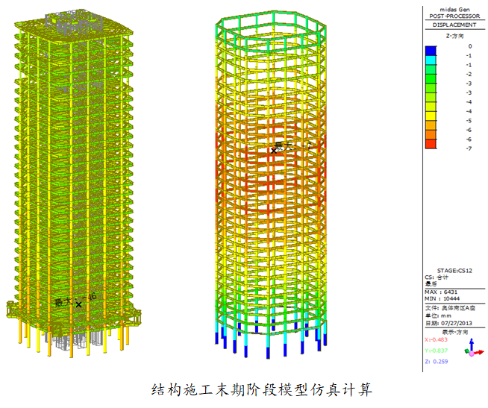Image resolution: width=488 pixels, height=408 pixels.
Task: Select the legend value -7
Action: pyautogui.click(x=469, y=148)
